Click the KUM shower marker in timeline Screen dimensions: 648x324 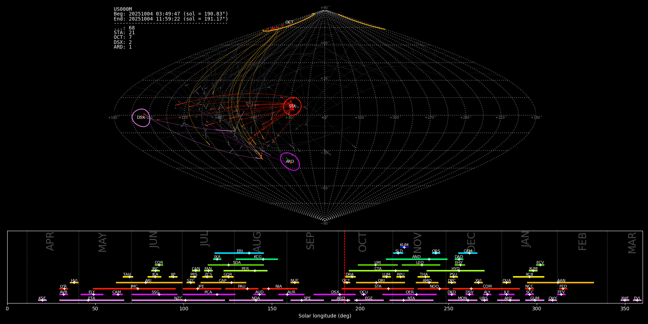[404, 247]
